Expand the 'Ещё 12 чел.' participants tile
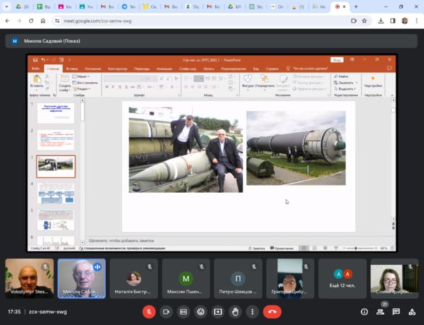The height and width of the screenshot is (325, 424). (x=342, y=278)
